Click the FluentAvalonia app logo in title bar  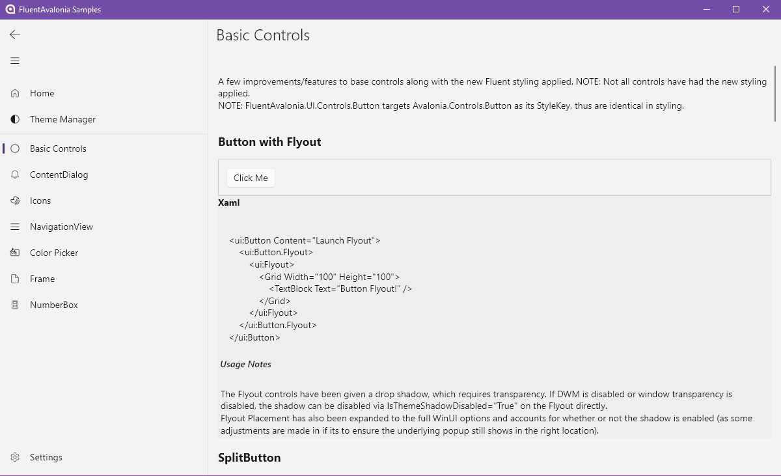(10, 9)
